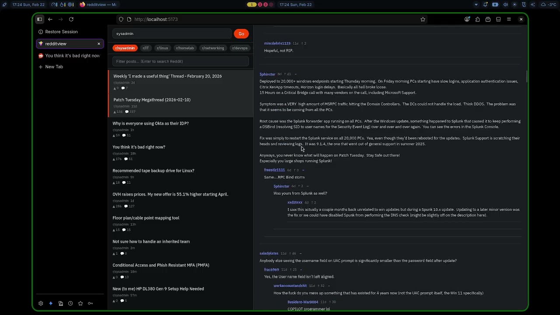The width and height of the screenshot is (560, 315).
Task: Select the r/devops chip
Action: point(240,48)
